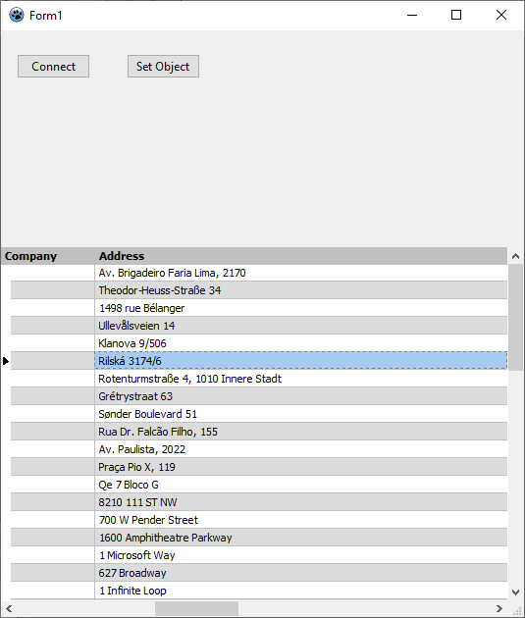Screen dimensions: 525x618
Task: Select the Av. Paulista, 2022 cell
Action: [x=301, y=449]
